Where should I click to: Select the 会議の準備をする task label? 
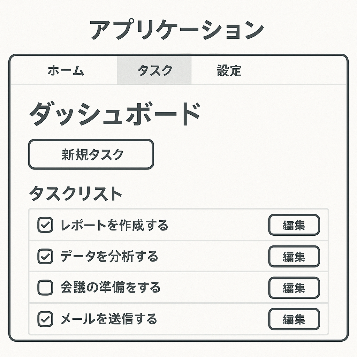[111, 287]
